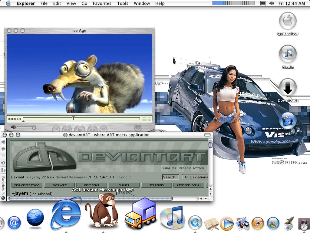Open the Software section button
Image resolution: width=310 pixels, height=233 pixels.
pyautogui.click(x=59, y=185)
